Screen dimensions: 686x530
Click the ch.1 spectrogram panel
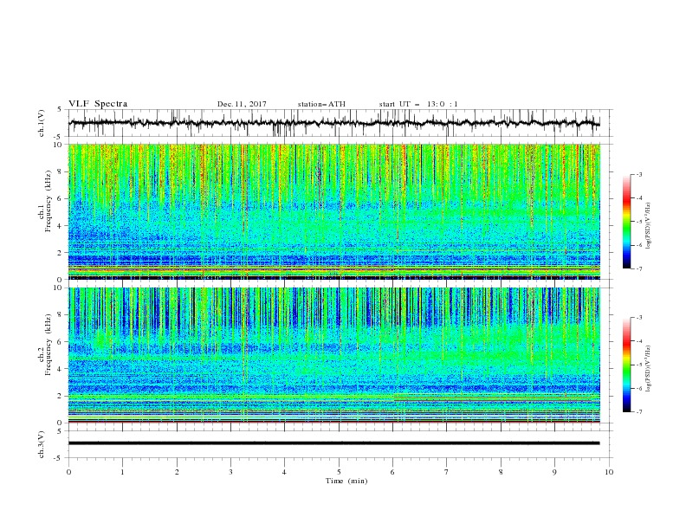pos(334,211)
